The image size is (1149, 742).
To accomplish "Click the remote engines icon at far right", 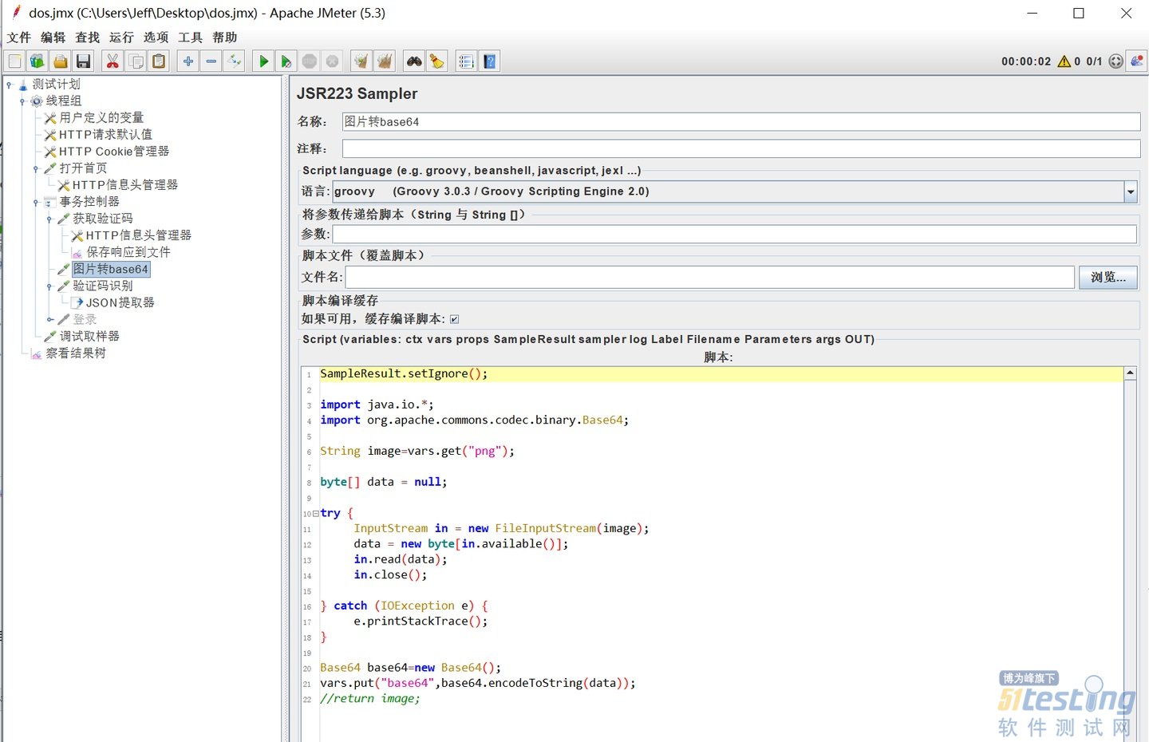I will (x=1137, y=61).
